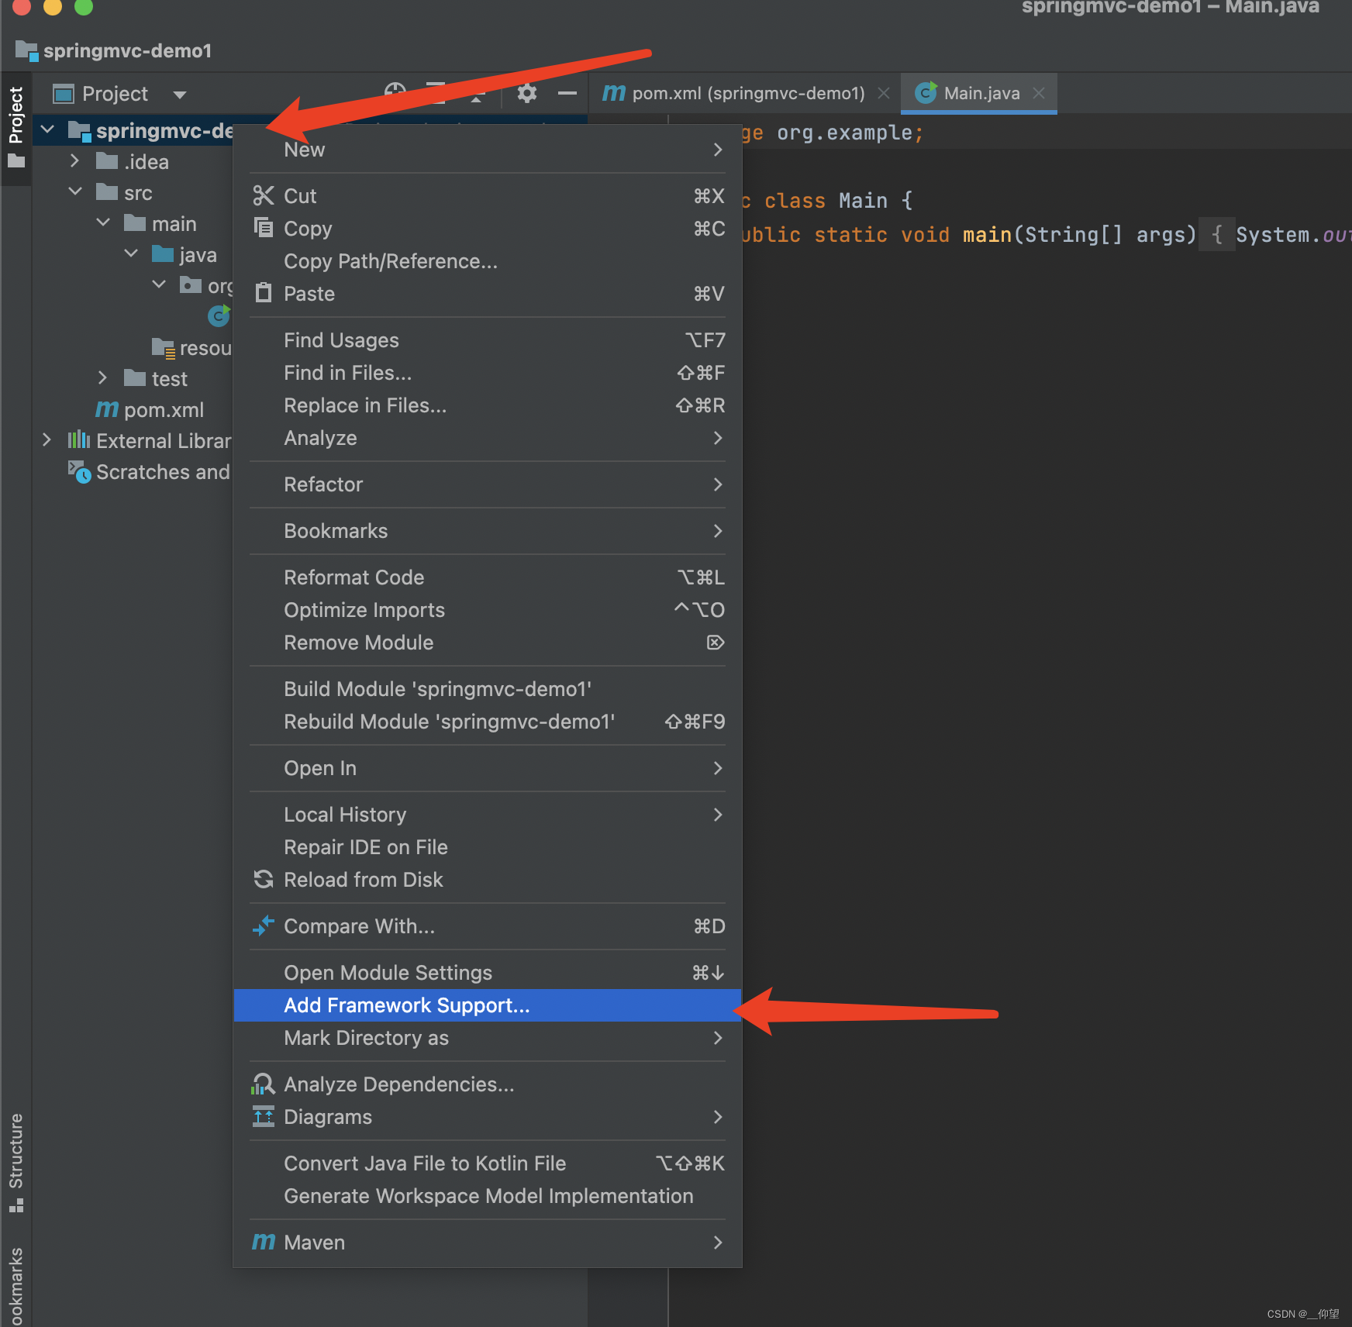
Task: Select Mark Directory as
Action: 488,1038
